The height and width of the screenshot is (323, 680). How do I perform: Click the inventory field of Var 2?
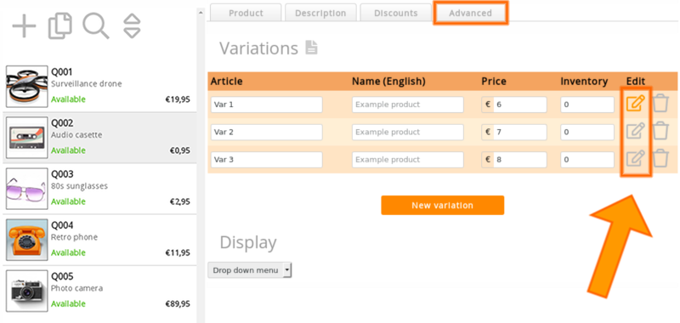coord(587,132)
